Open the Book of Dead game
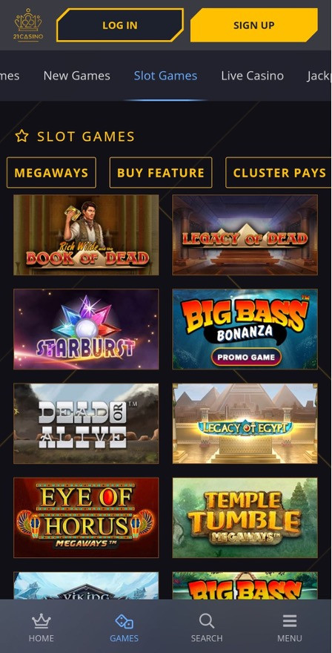 86,235
